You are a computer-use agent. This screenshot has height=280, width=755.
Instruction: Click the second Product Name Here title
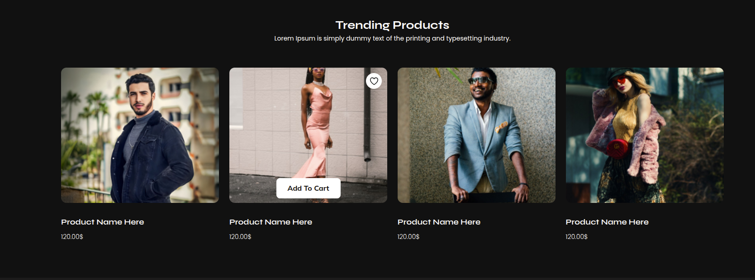coord(271,222)
